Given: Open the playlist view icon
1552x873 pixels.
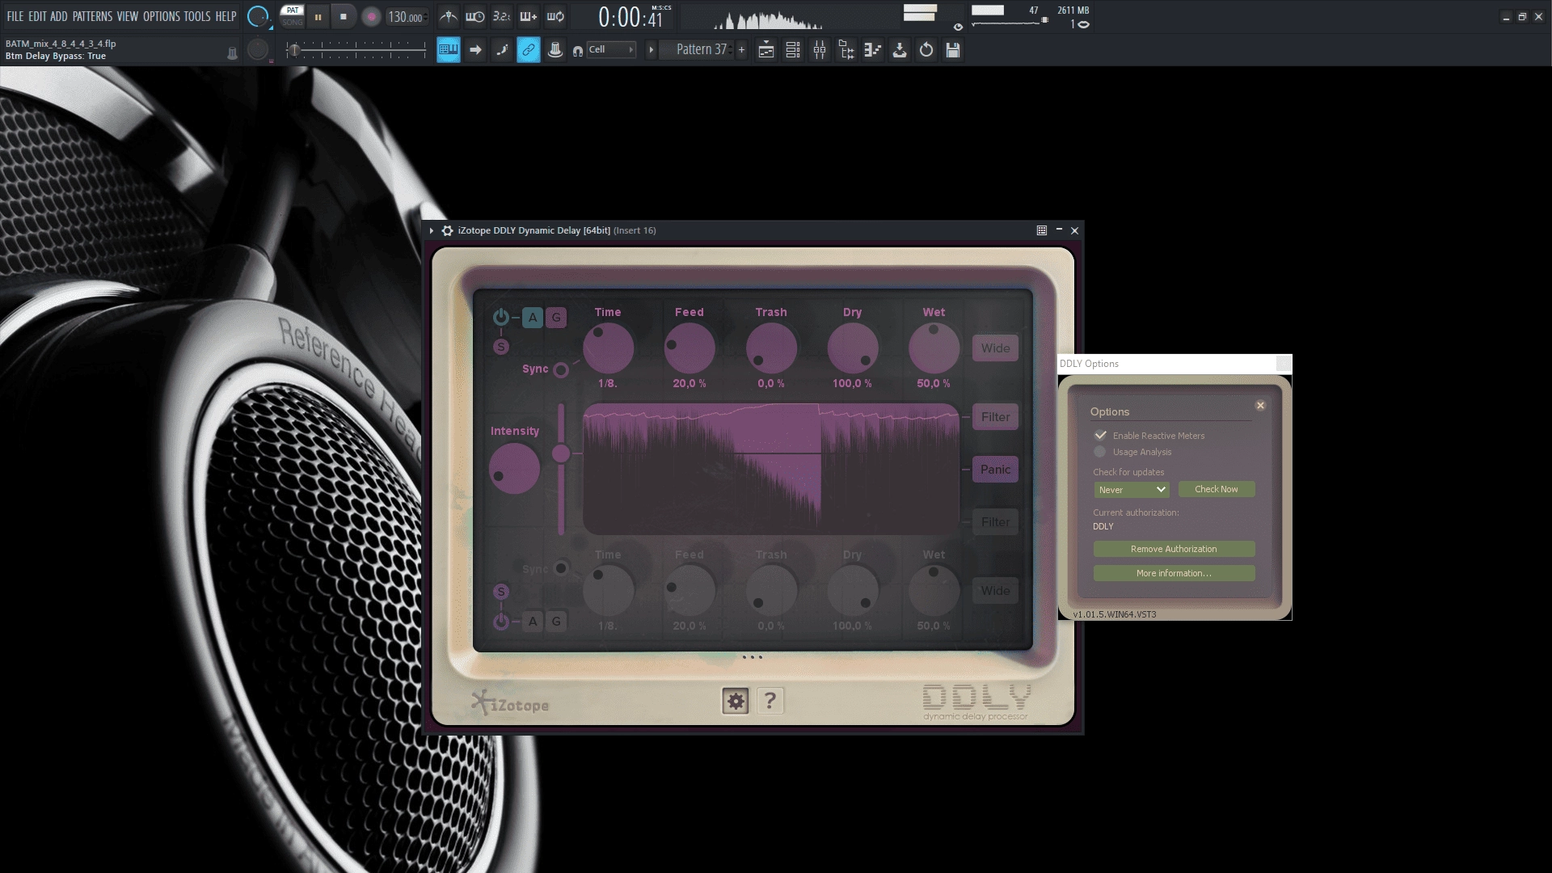Looking at the screenshot, I should 766,50.
